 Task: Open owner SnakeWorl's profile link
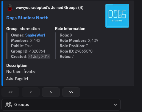click(x=35, y=35)
